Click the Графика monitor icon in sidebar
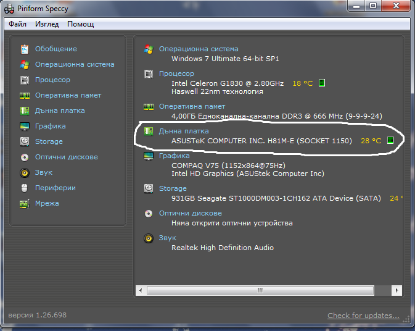 click(25, 127)
